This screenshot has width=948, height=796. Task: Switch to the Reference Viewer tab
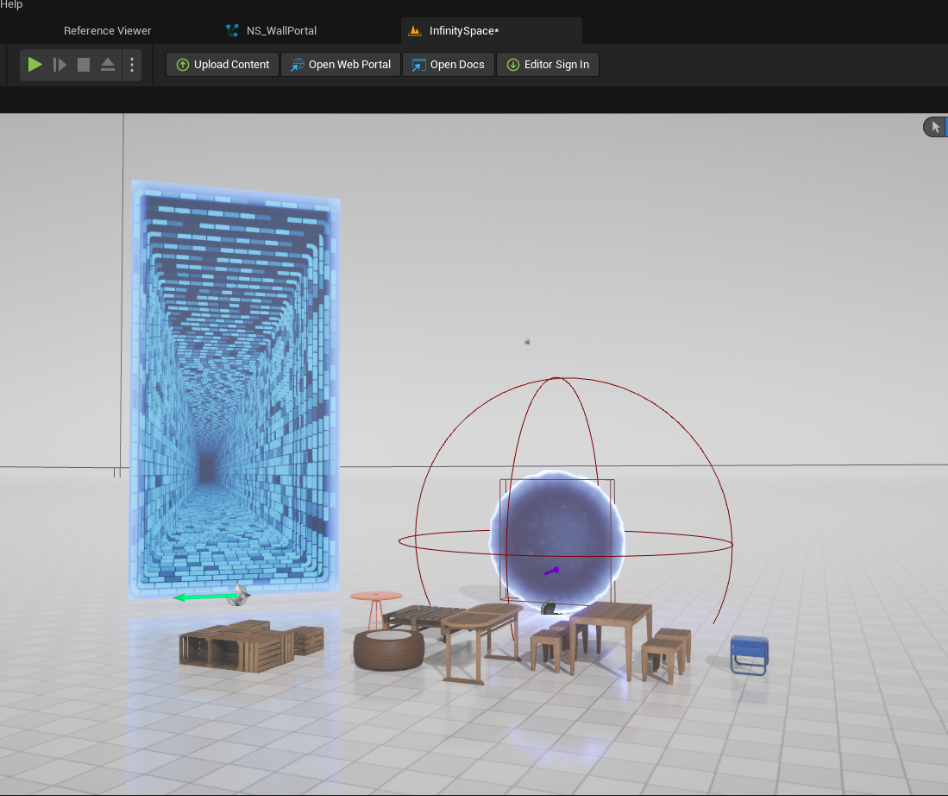click(107, 31)
